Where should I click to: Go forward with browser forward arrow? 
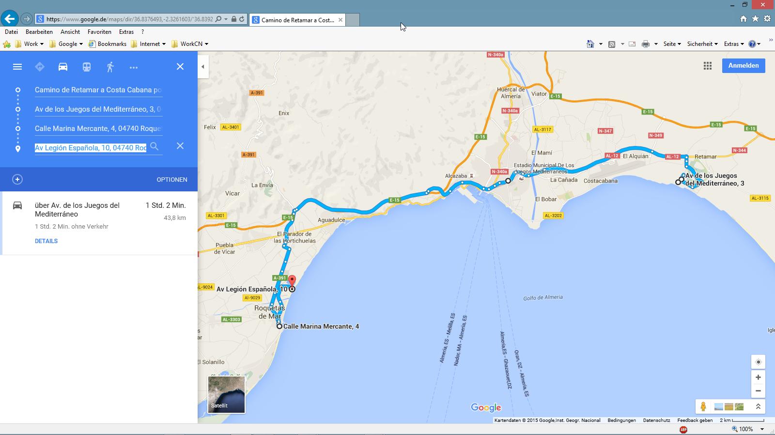tap(27, 19)
